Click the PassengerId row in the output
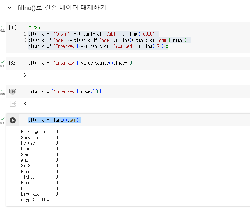The image size is (250, 215). (x=40, y=132)
